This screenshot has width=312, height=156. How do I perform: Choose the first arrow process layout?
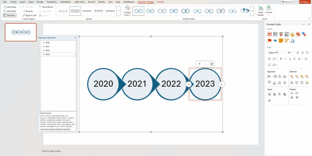63,11
